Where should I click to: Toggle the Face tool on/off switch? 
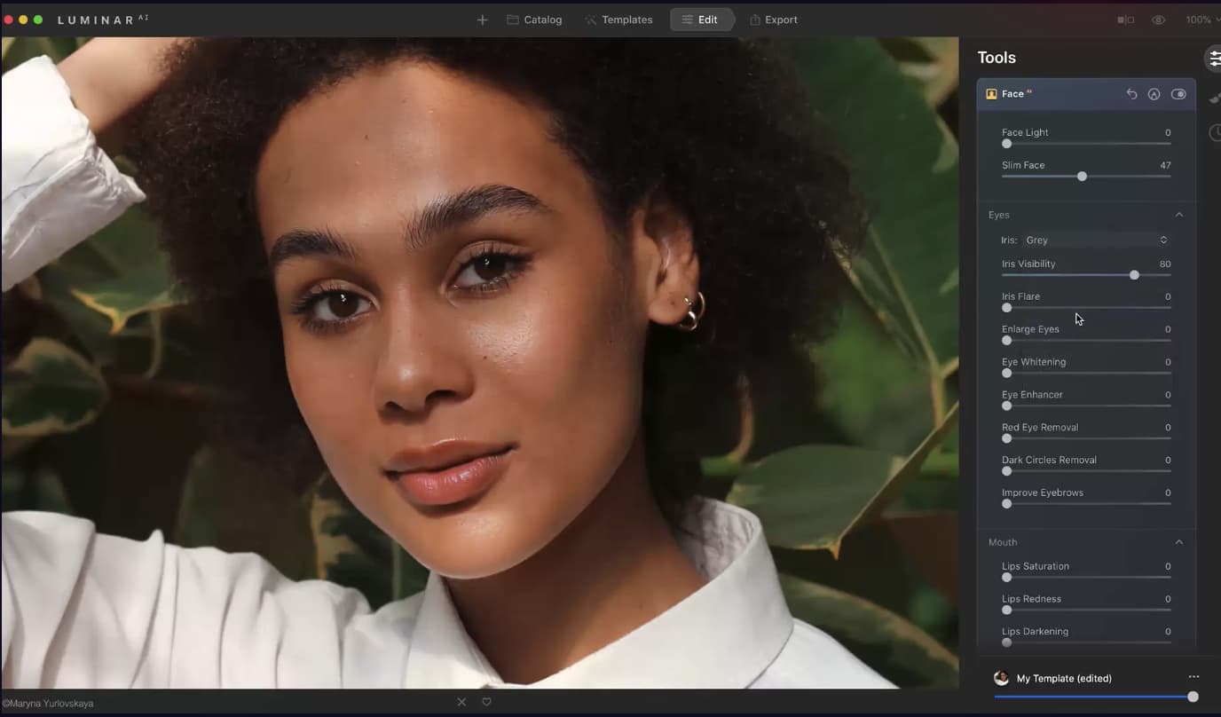1178,94
